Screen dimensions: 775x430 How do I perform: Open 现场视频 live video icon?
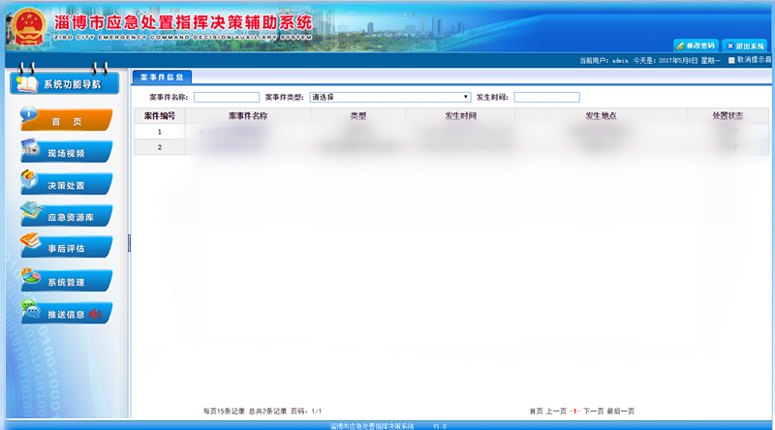[30, 149]
